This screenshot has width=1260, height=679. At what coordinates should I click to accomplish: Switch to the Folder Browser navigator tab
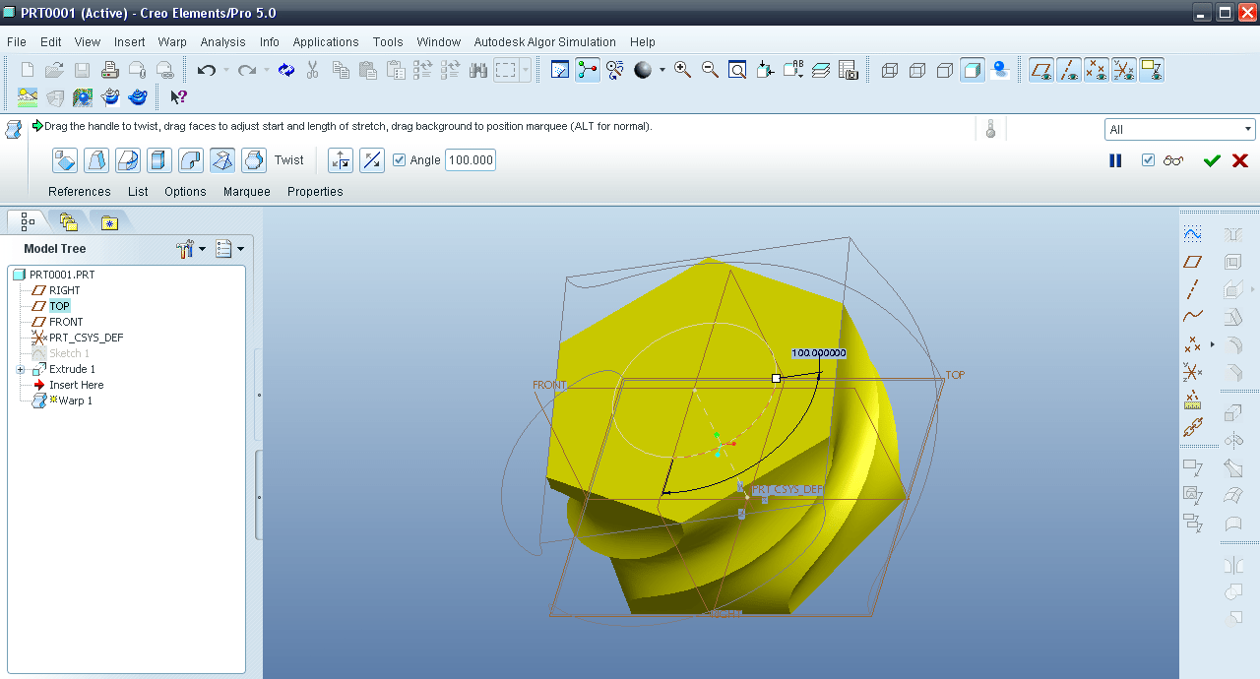coord(68,222)
